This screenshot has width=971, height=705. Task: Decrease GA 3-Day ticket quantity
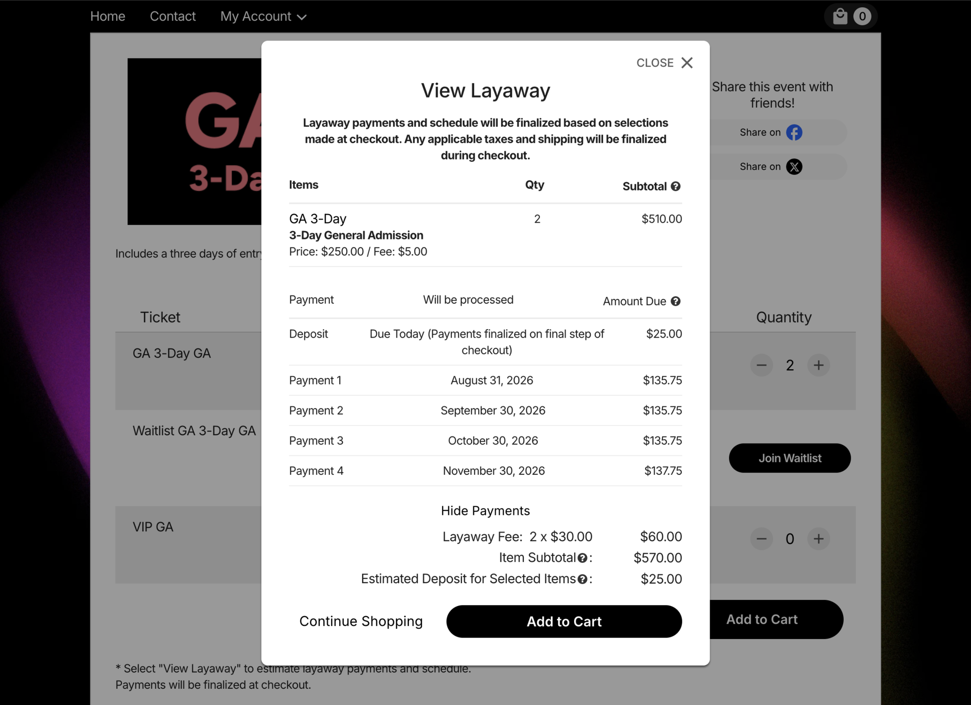pyautogui.click(x=761, y=365)
